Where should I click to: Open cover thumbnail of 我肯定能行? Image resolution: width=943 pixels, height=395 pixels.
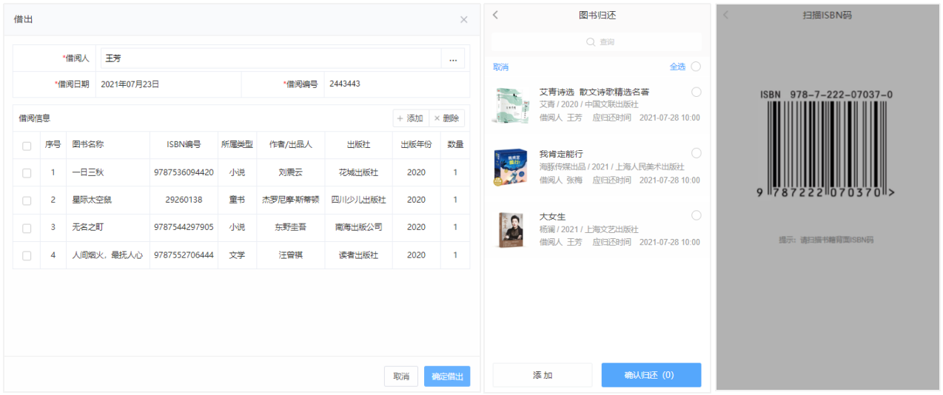click(511, 166)
